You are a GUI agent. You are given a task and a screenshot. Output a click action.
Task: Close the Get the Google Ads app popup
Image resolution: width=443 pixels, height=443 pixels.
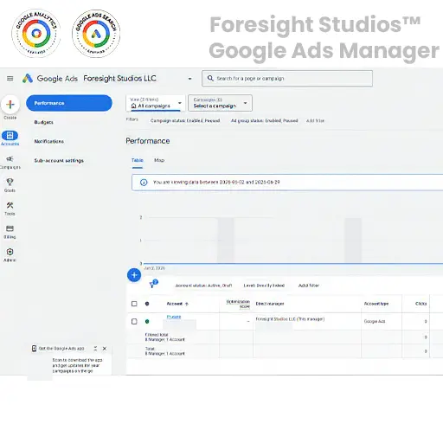click(105, 349)
